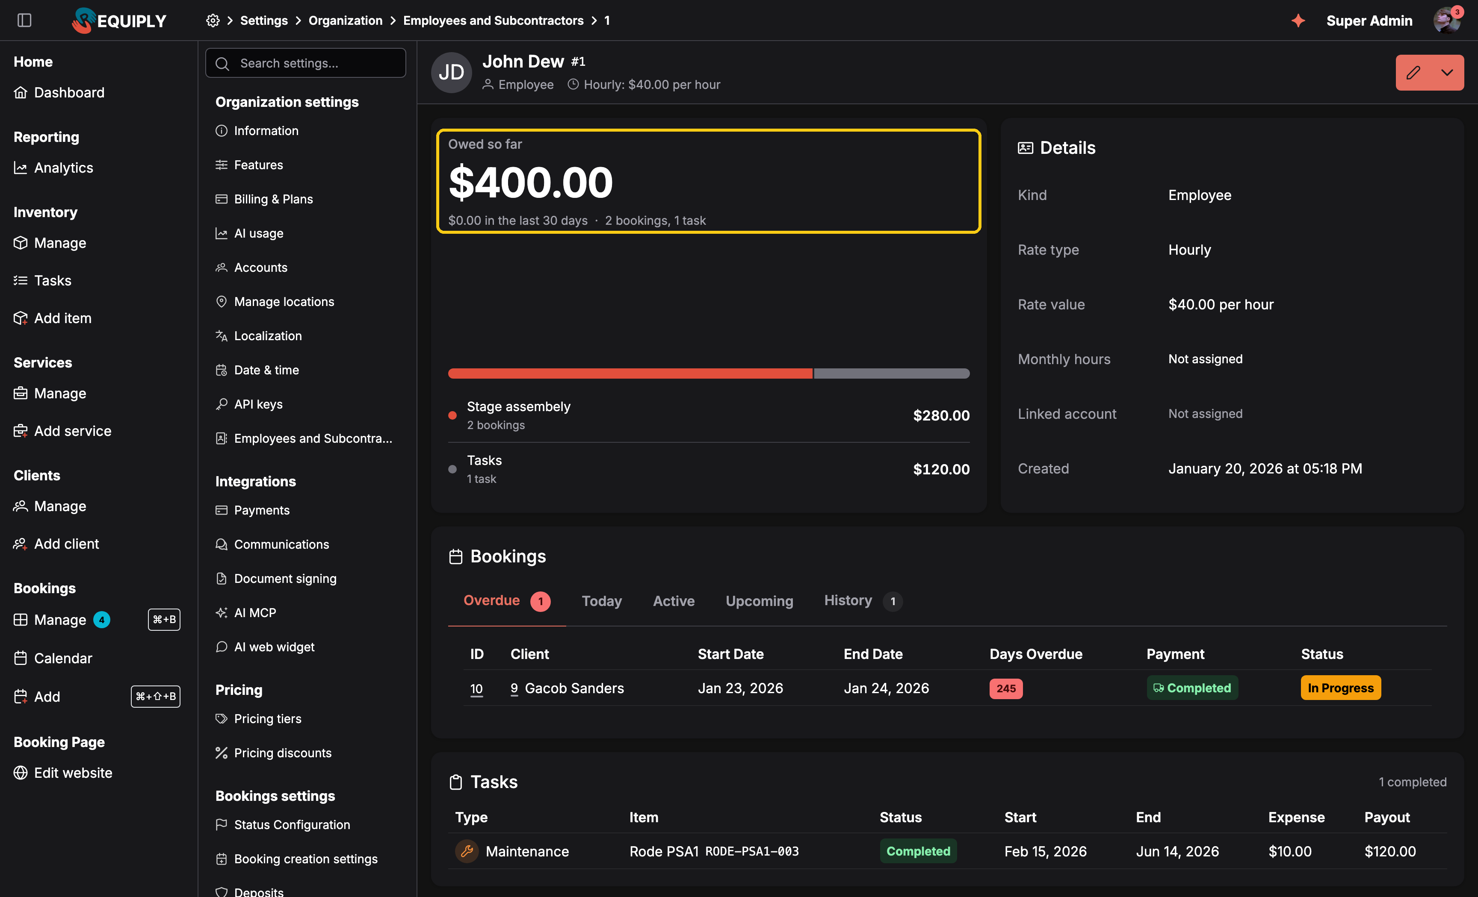Click the pencil edit icon for John Dew
The height and width of the screenshot is (897, 1478).
[x=1413, y=73]
